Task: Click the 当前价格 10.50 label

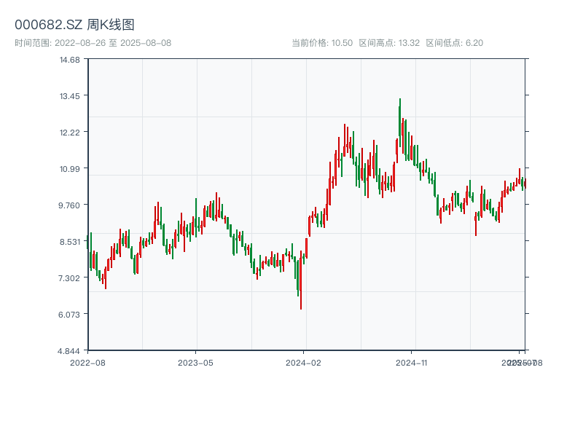Action: pos(322,43)
